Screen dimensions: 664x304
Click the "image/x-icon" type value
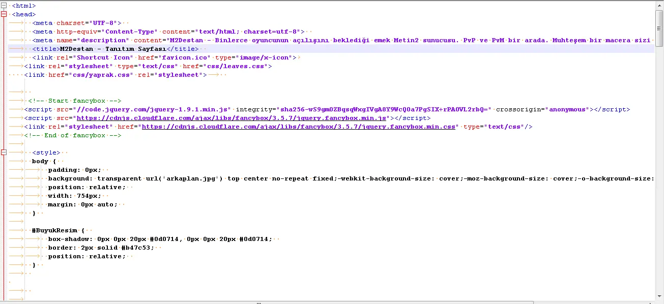264,57
